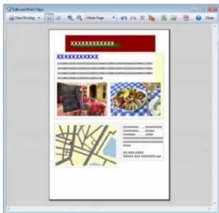Click the Start Printing button
Screen dimensions: 219x213
tap(22, 18)
